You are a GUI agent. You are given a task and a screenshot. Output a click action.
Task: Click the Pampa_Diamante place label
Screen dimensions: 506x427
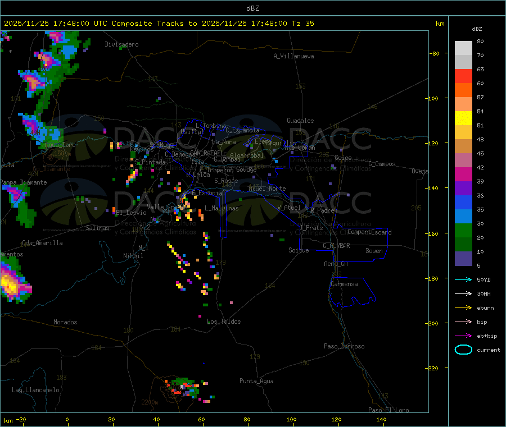[x=24, y=182]
